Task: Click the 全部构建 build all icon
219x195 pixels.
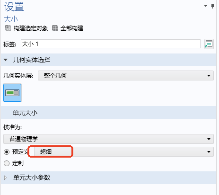Action: (x=55, y=28)
